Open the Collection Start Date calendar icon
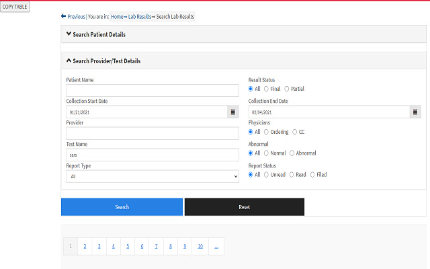430x269 pixels. tap(232, 112)
